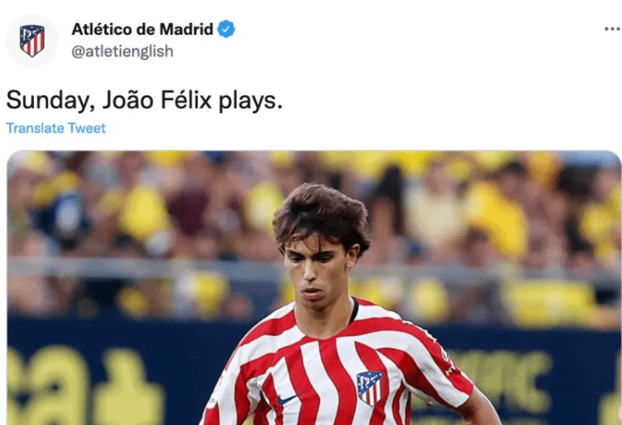This screenshot has height=425, width=622.
Task: Click the club crest on the player's jersey
Action: click(x=369, y=388)
